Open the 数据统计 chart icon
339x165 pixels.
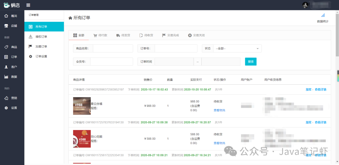click(x=323, y=15)
